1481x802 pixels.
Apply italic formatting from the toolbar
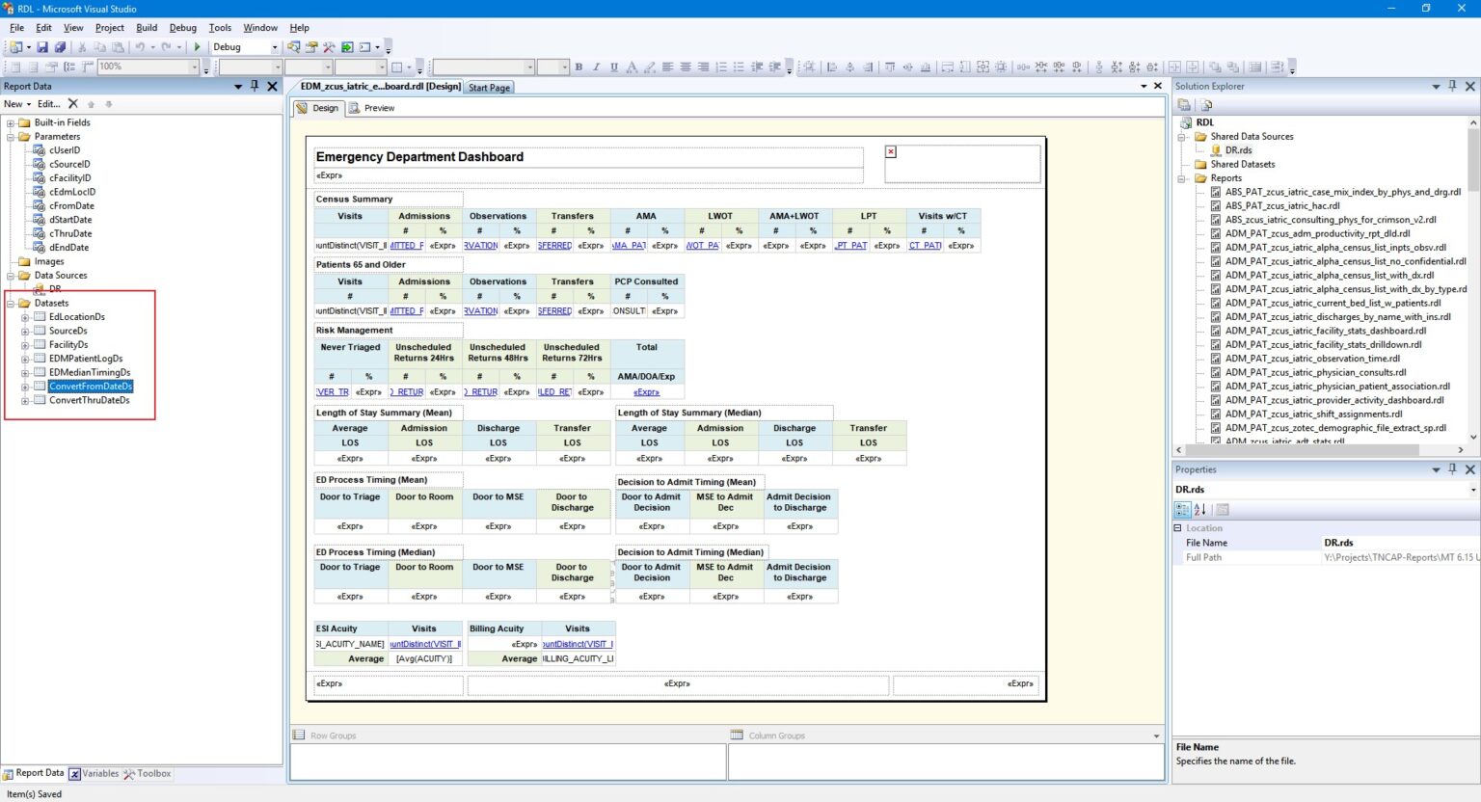coord(597,67)
